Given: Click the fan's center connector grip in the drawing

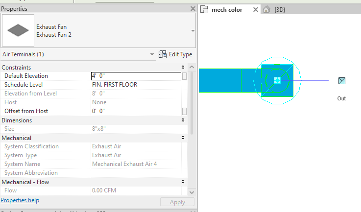Looking at the screenshot, I should click(277, 80).
